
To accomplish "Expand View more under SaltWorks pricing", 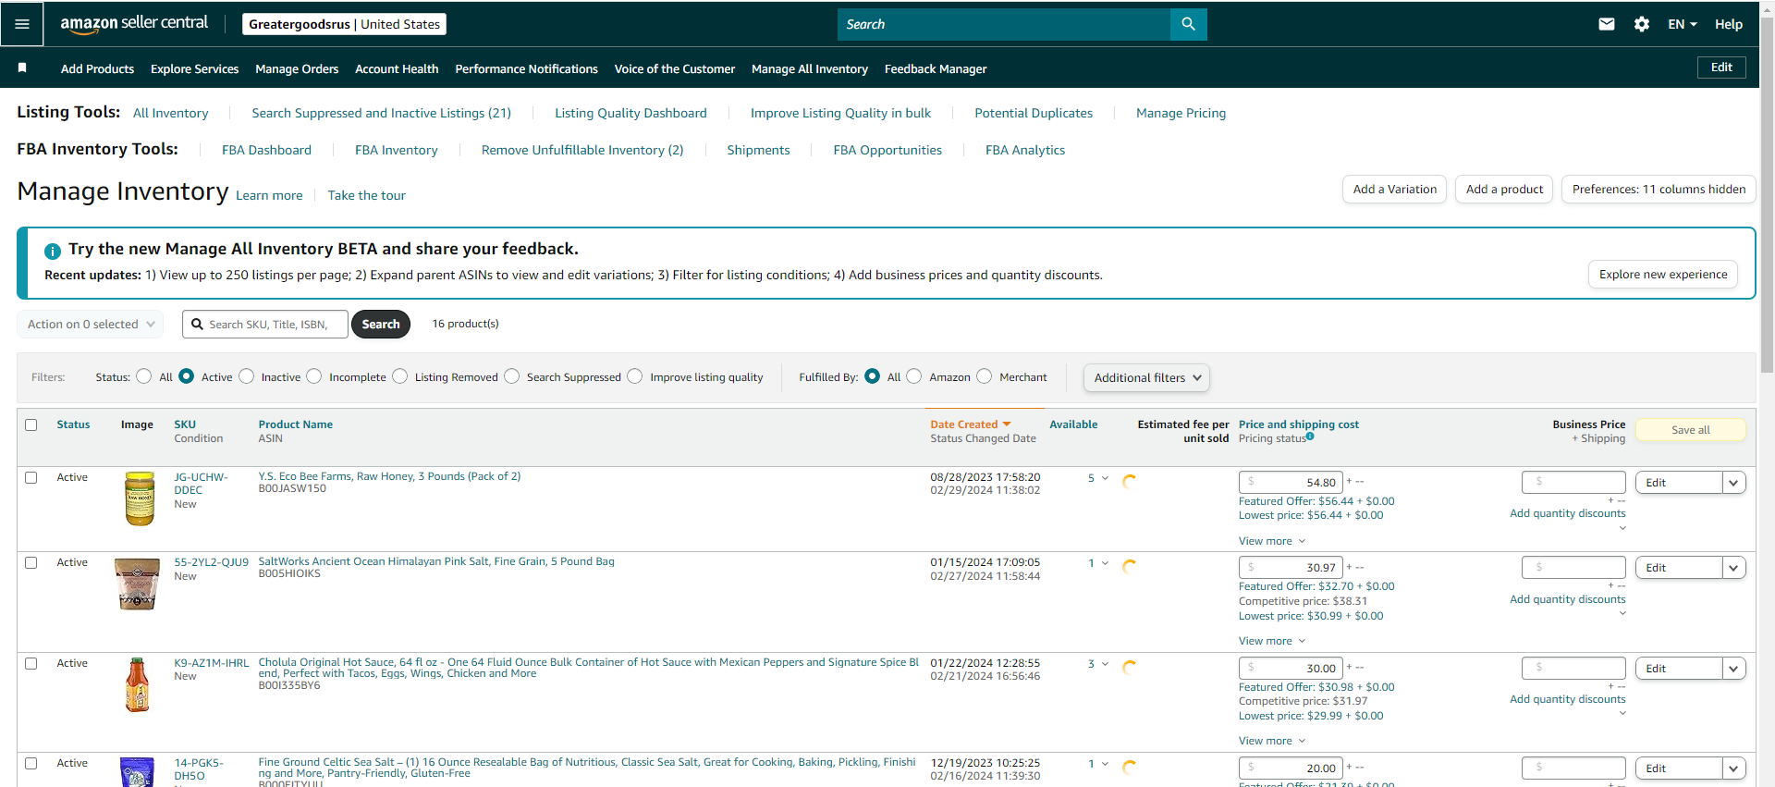I will tap(1272, 641).
